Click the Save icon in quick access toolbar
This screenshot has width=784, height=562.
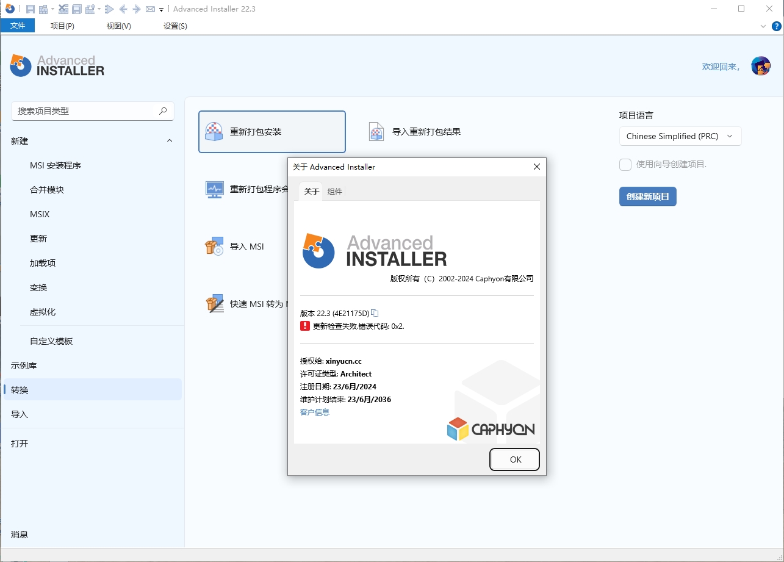31,9
